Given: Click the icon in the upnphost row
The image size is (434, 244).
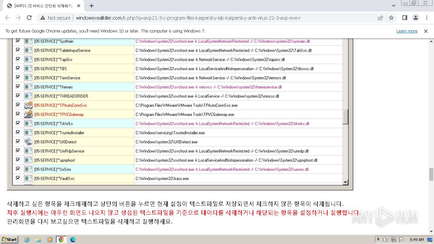Looking at the screenshot, I should 28,160.
